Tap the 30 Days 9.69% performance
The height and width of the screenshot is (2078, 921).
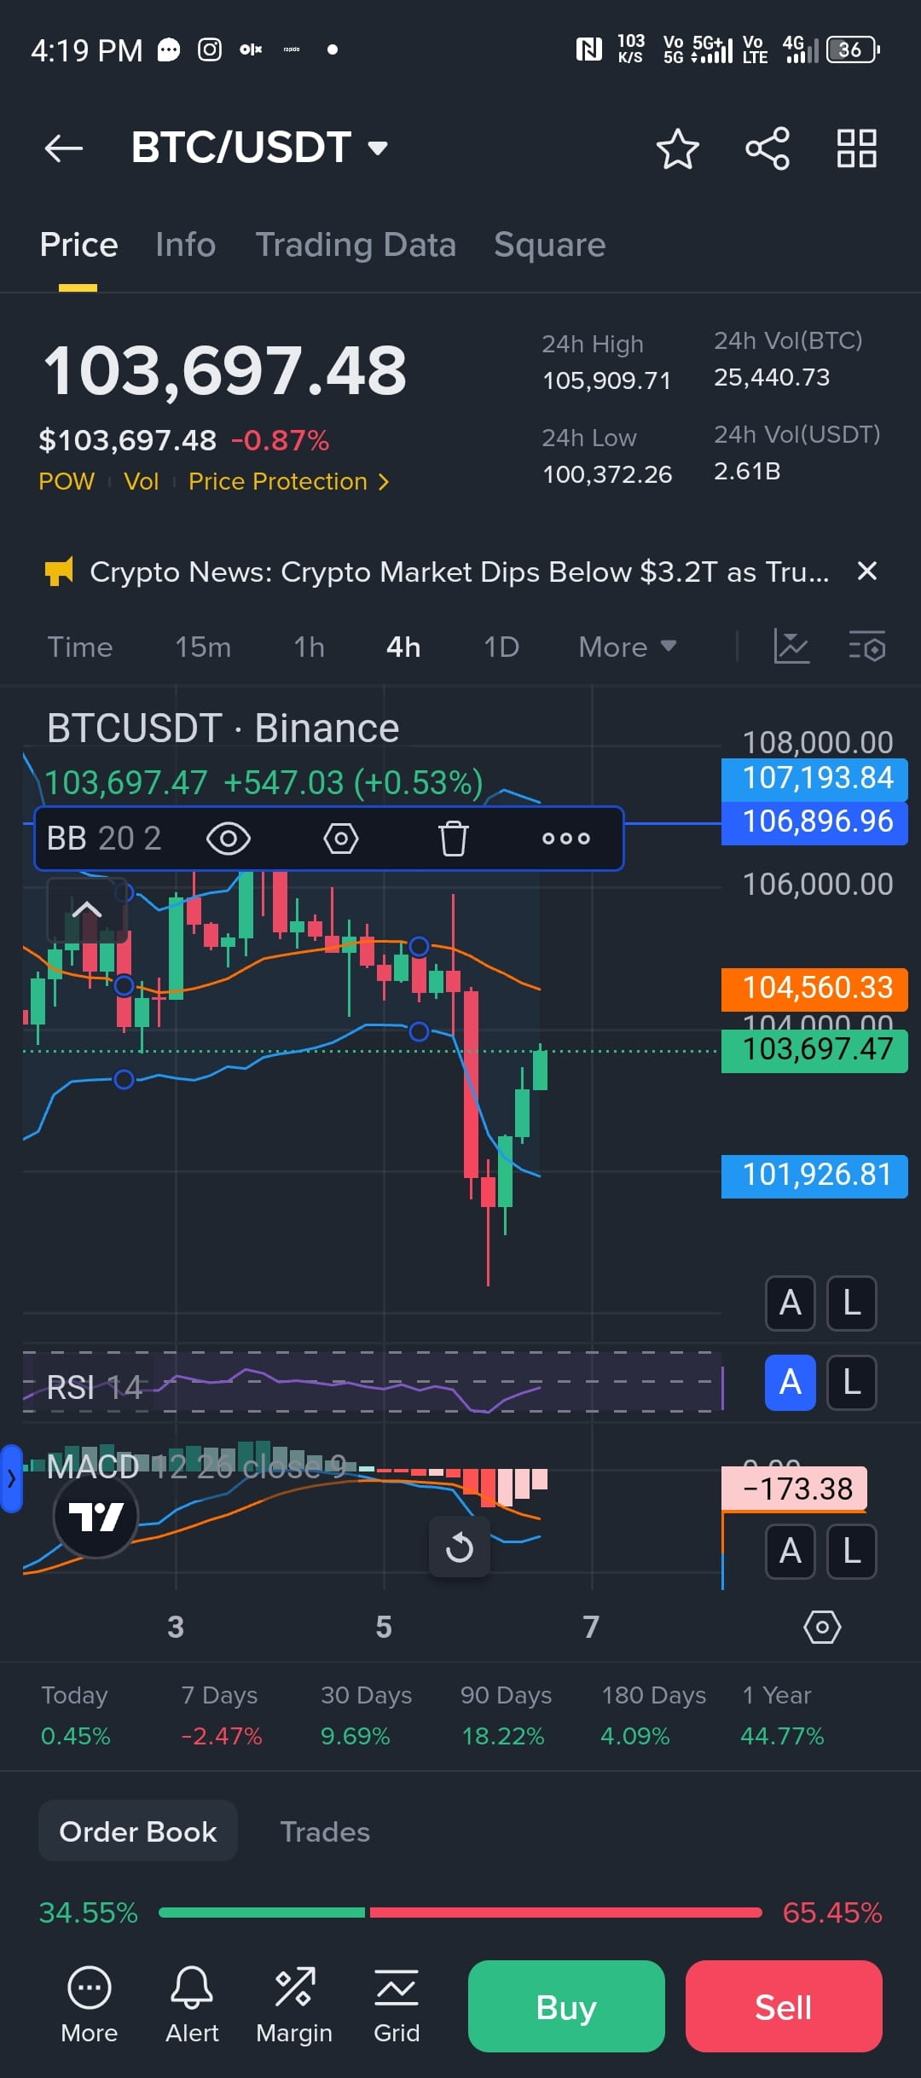coord(366,1715)
